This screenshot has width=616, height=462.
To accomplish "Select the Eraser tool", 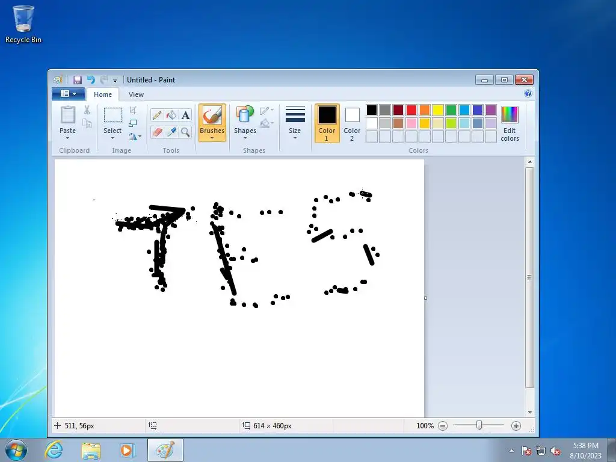I will click(157, 132).
